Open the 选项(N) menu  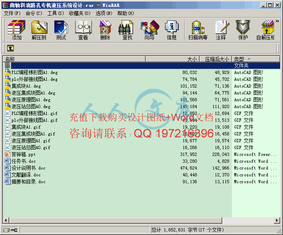point(104,13)
